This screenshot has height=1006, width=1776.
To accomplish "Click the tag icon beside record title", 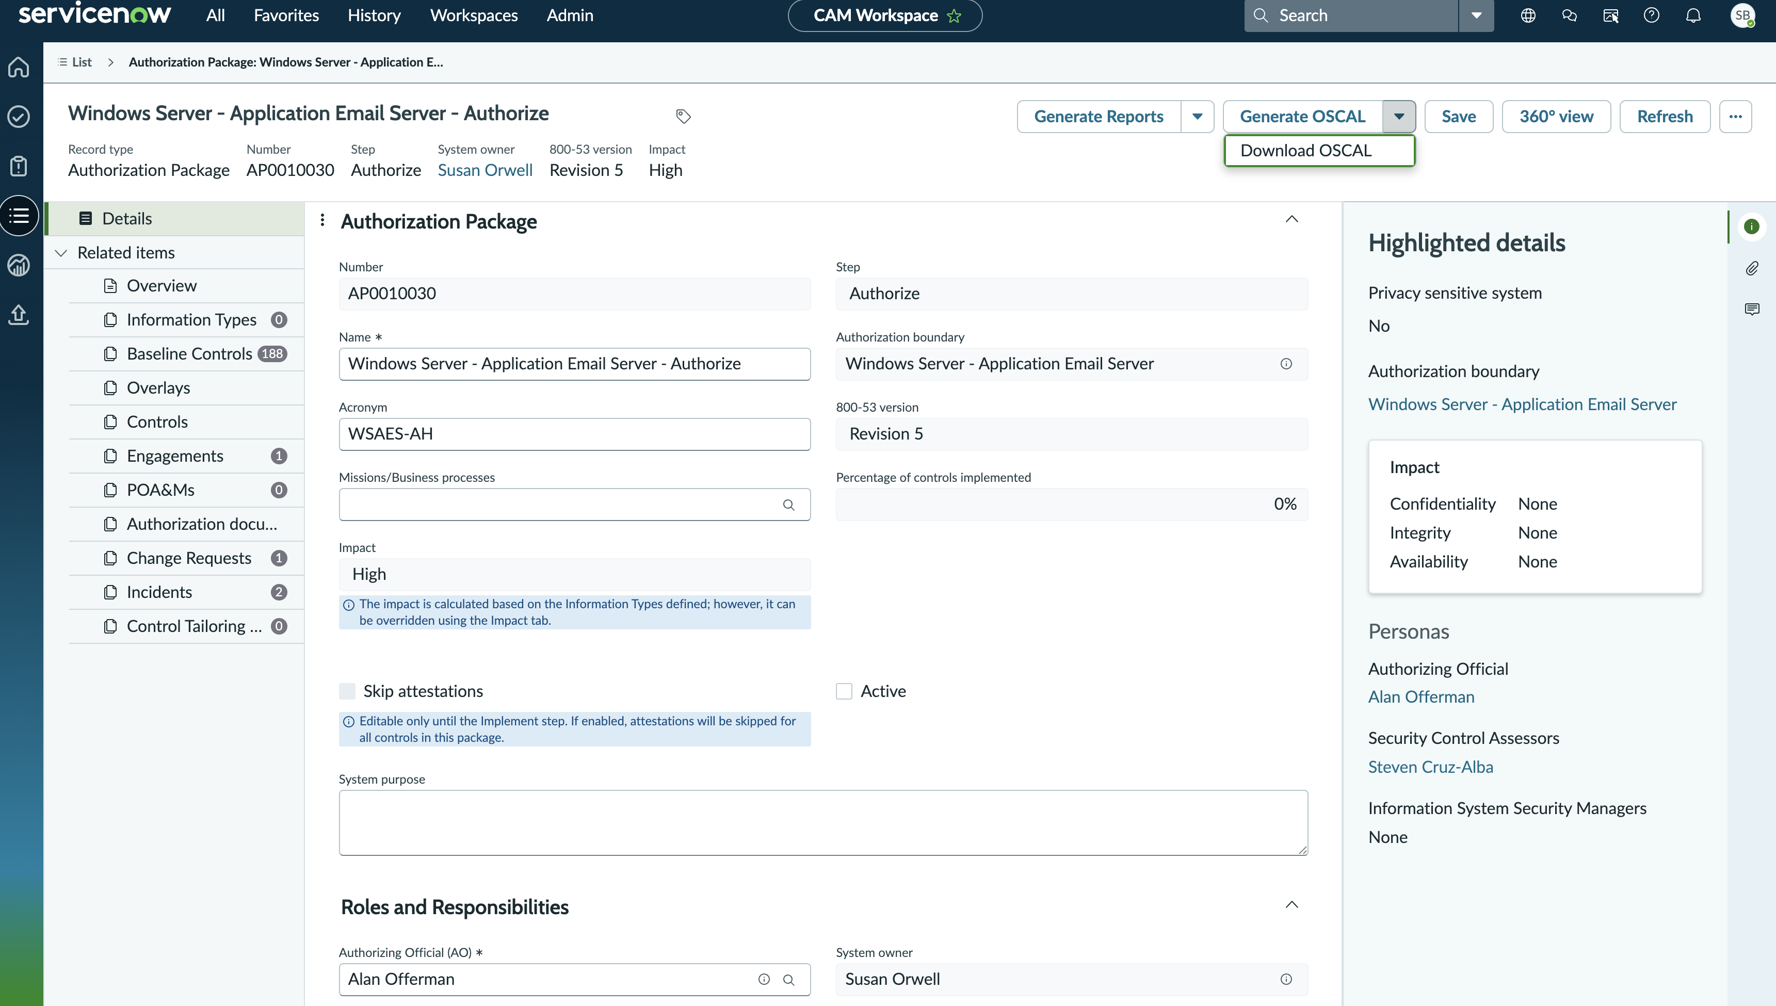I will pyautogui.click(x=683, y=116).
